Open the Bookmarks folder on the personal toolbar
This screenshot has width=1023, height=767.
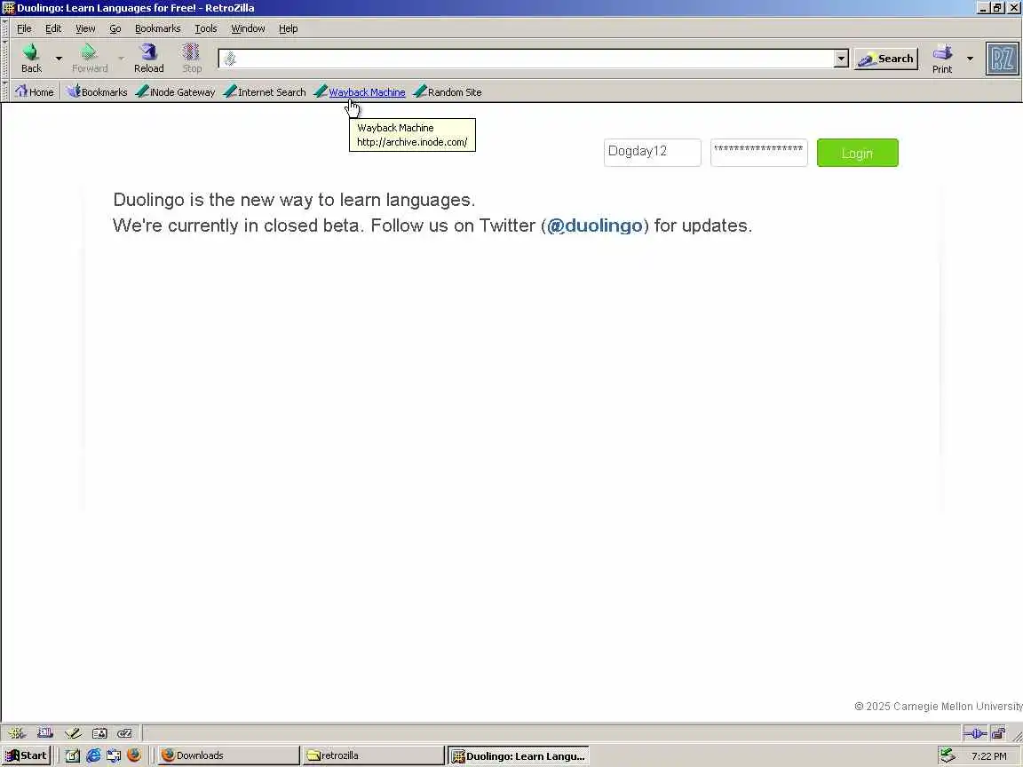pyautogui.click(x=97, y=92)
